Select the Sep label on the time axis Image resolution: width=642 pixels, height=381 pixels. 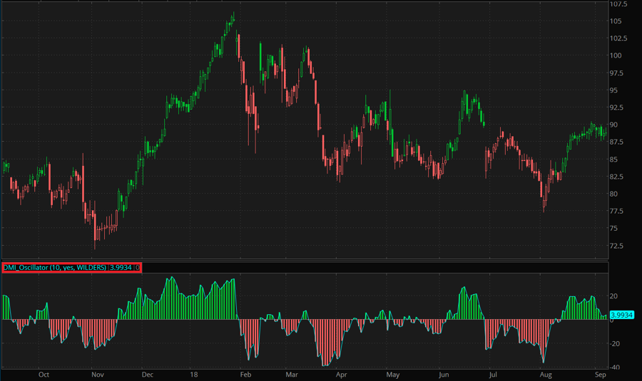pyautogui.click(x=600, y=373)
